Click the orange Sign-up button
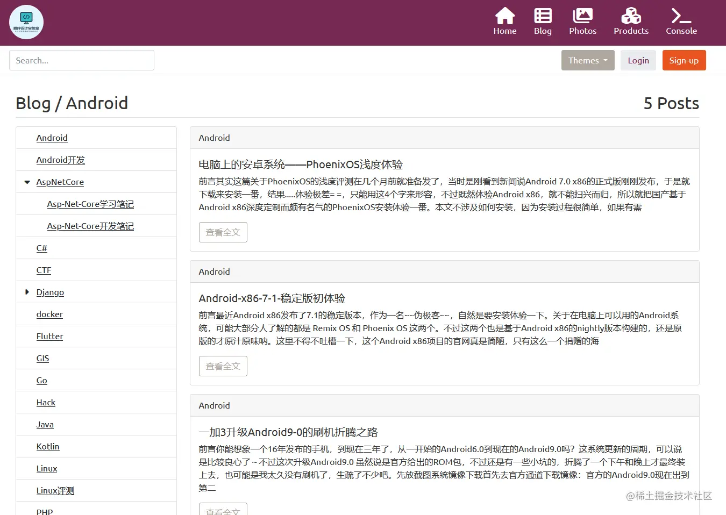 click(x=684, y=60)
